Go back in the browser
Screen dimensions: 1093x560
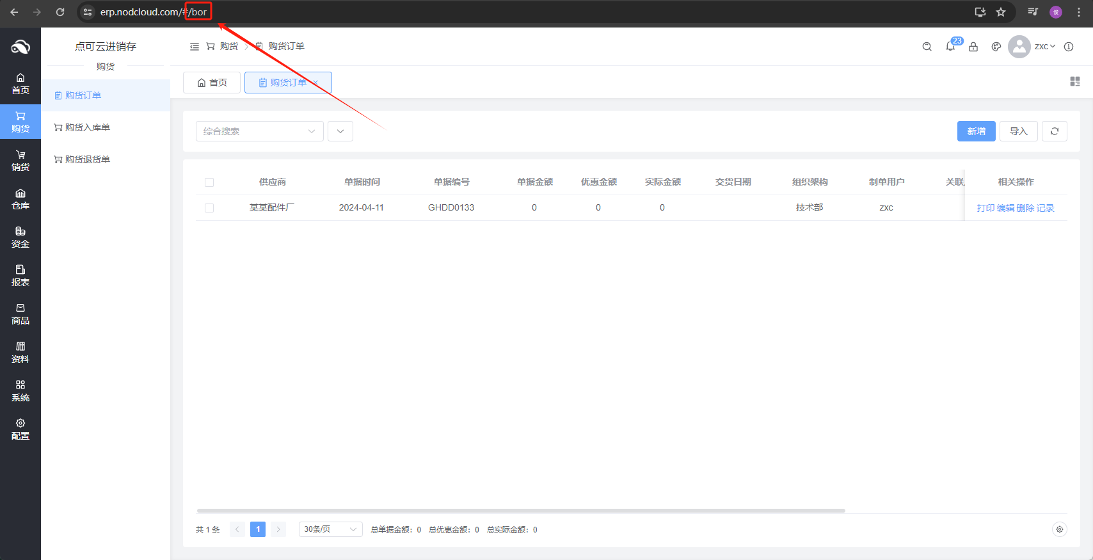[14, 12]
